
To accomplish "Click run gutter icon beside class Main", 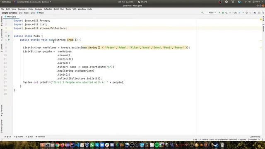I will coord(9,36).
